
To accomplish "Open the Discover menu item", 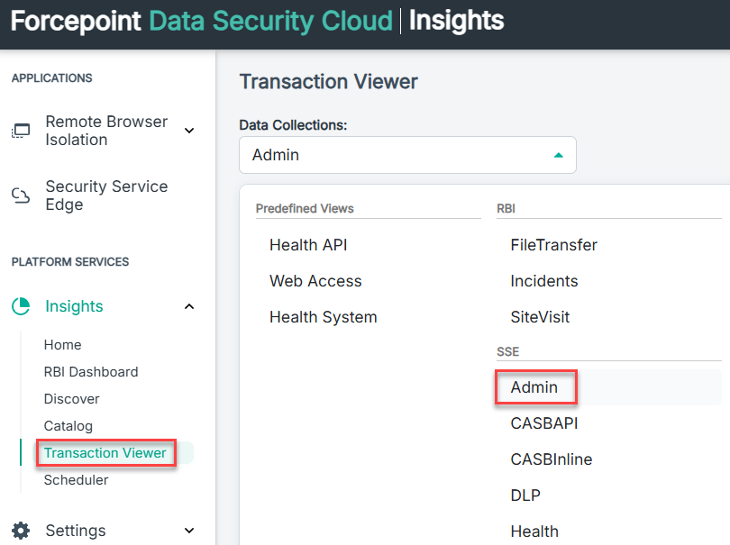I will point(71,399).
